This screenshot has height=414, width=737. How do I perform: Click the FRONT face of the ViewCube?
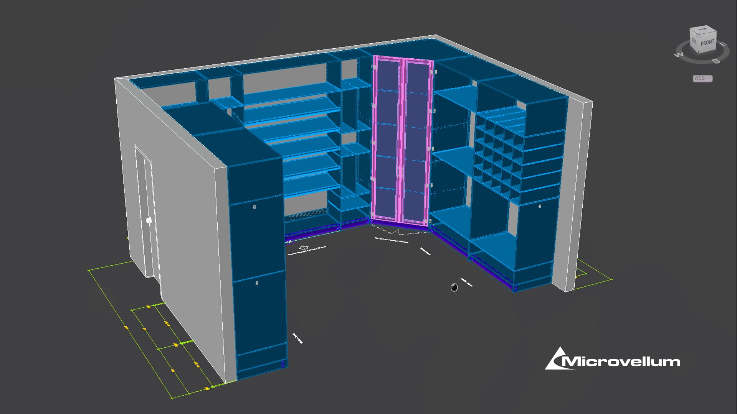point(707,43)
